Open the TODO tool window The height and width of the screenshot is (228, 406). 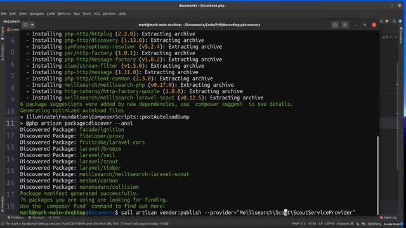(x=55, y=218)
